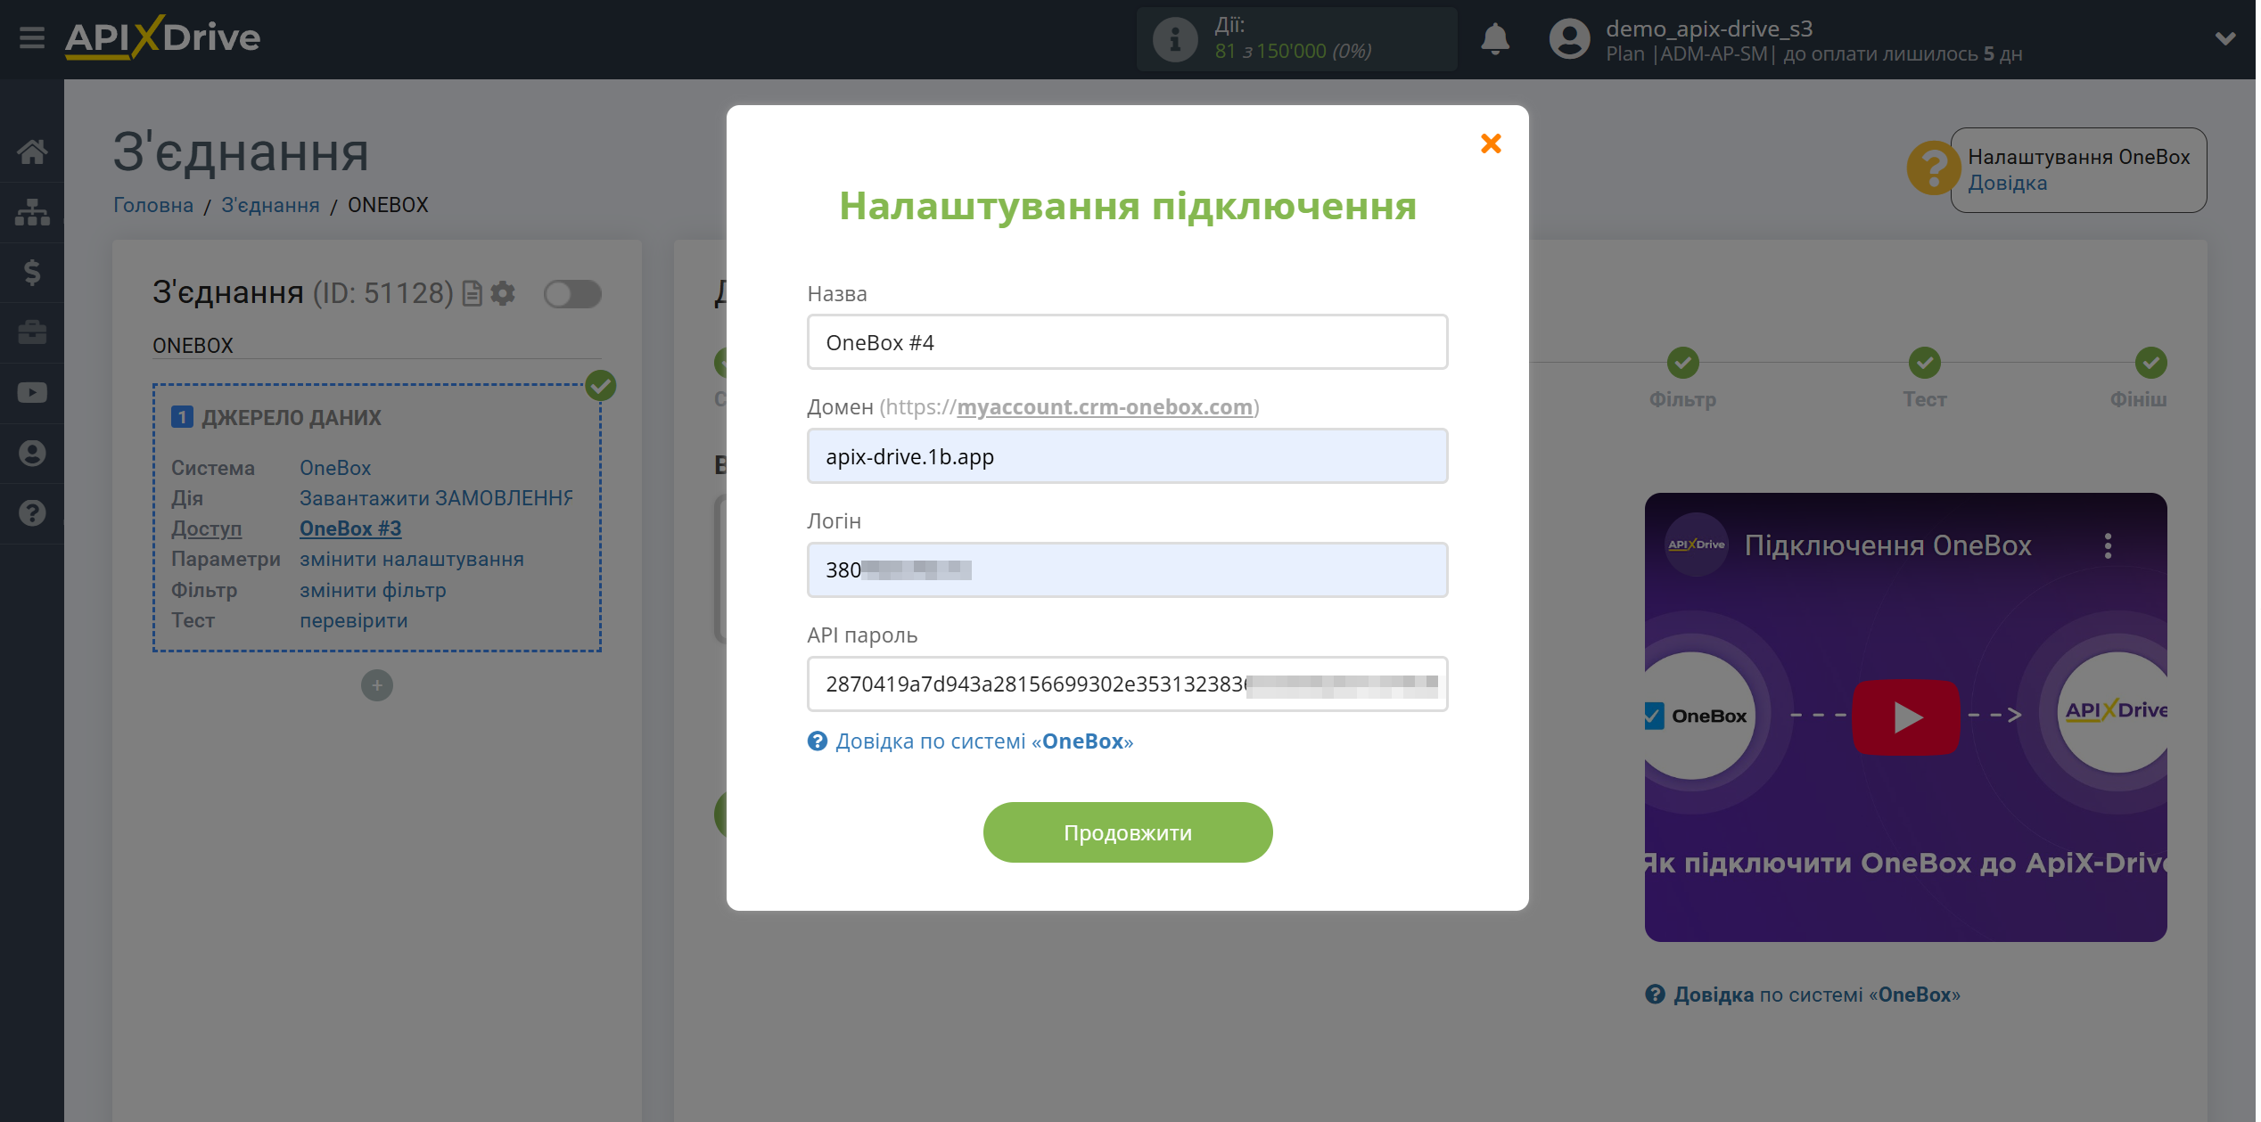2261x1122 pixels.
Task: Click the Продовжити button
Action: pos(1127,832)
